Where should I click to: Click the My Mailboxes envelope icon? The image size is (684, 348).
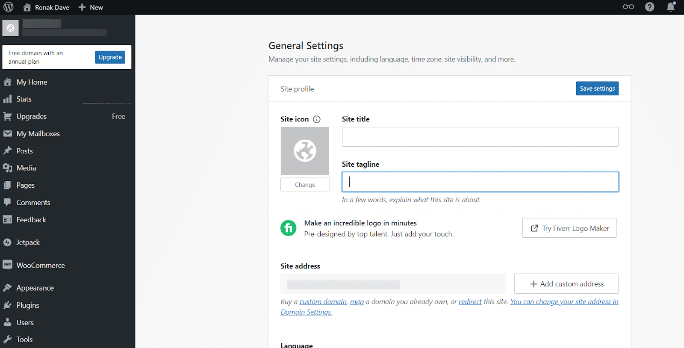pyautogui.click(x=7, y=133)
